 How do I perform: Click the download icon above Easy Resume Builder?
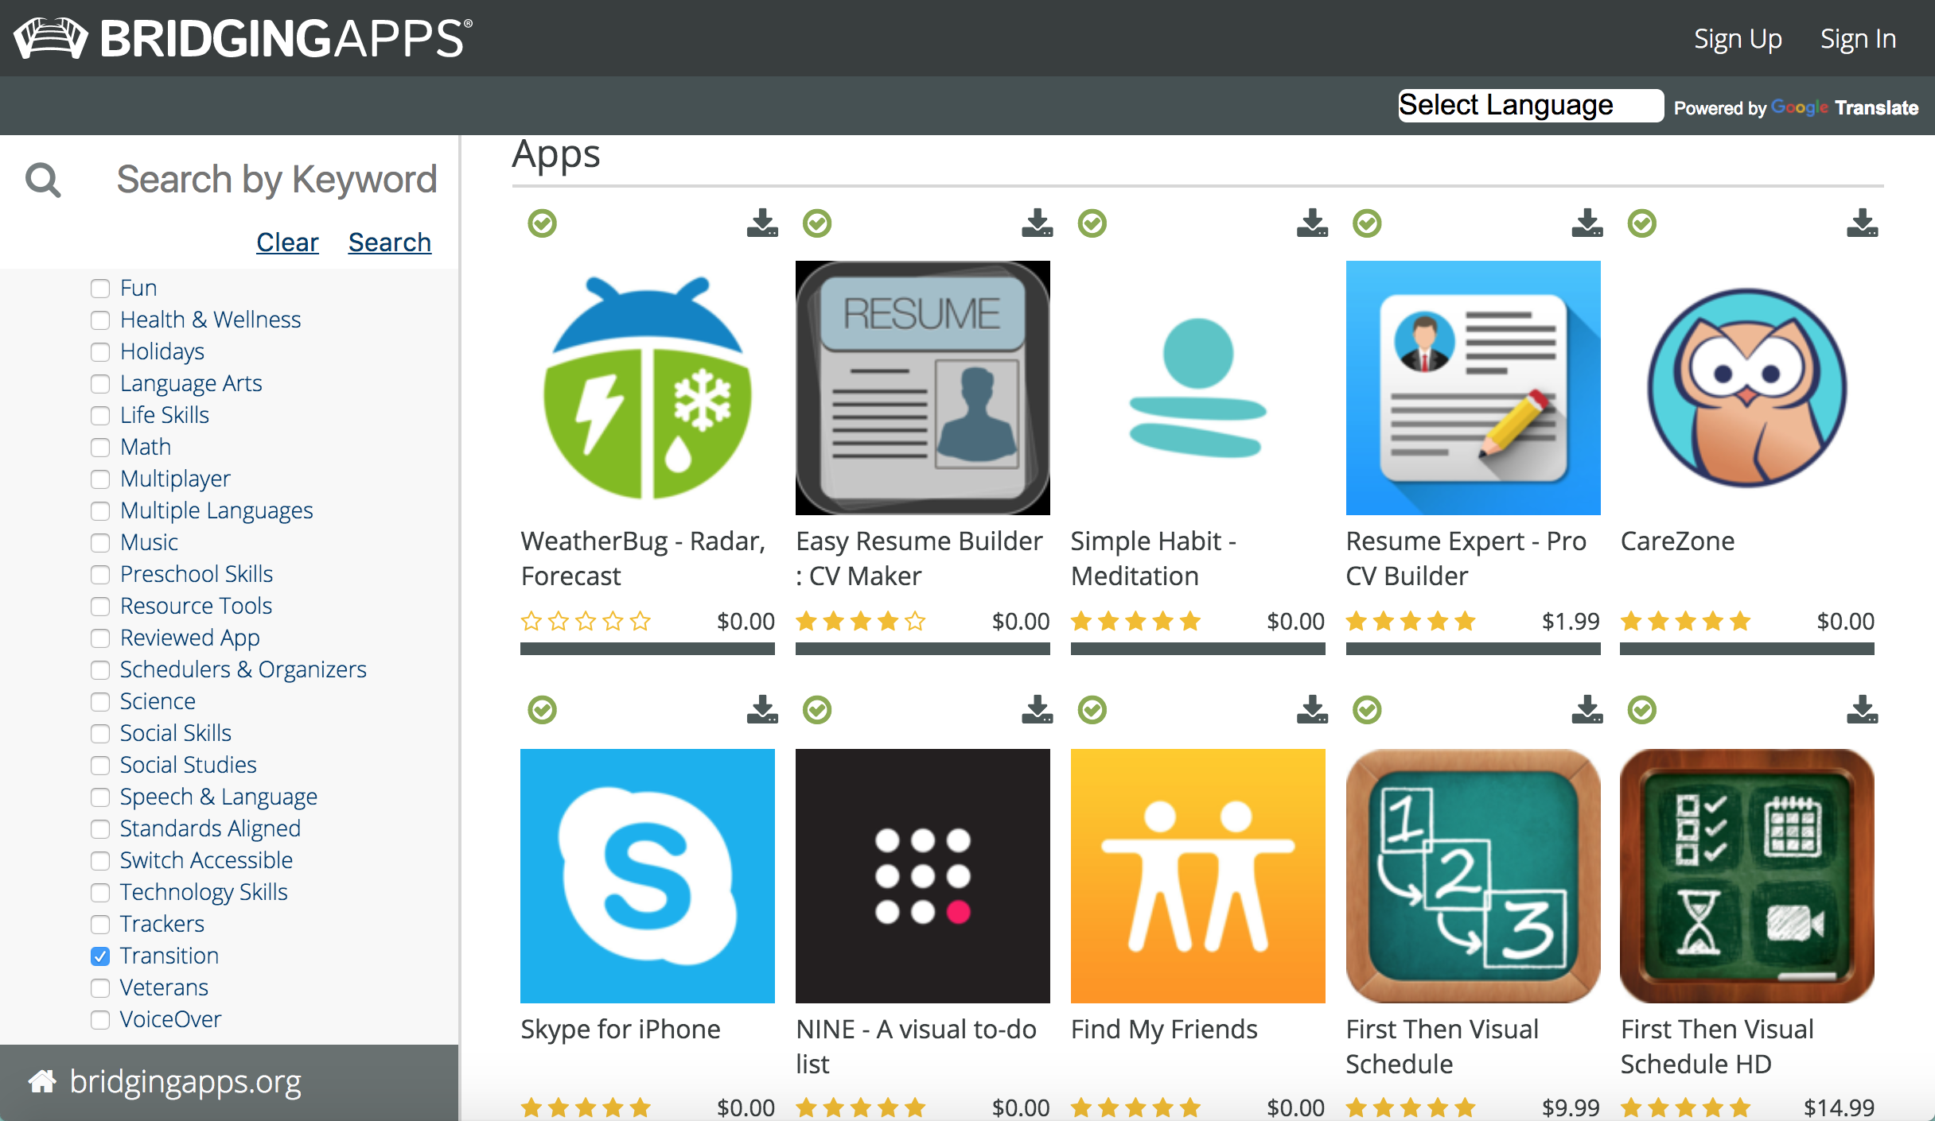point(1038,223)
